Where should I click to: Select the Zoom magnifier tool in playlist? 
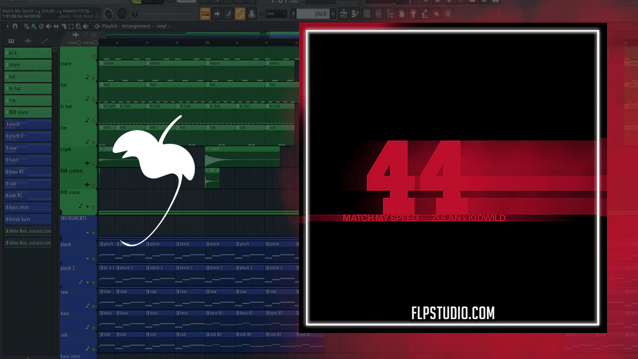[79, 26]
